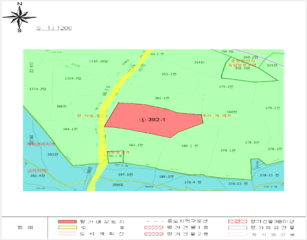Click parcel label 378-1전
307x240 pixels.
pos(228,150)
